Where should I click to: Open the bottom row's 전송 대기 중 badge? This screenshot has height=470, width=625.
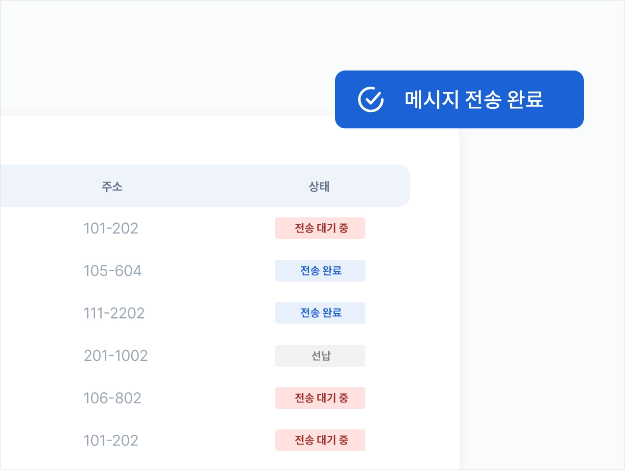320,440
